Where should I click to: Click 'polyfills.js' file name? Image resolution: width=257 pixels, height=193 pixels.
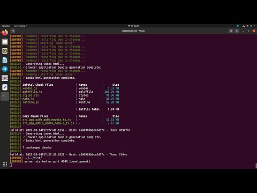pos(32,92)
